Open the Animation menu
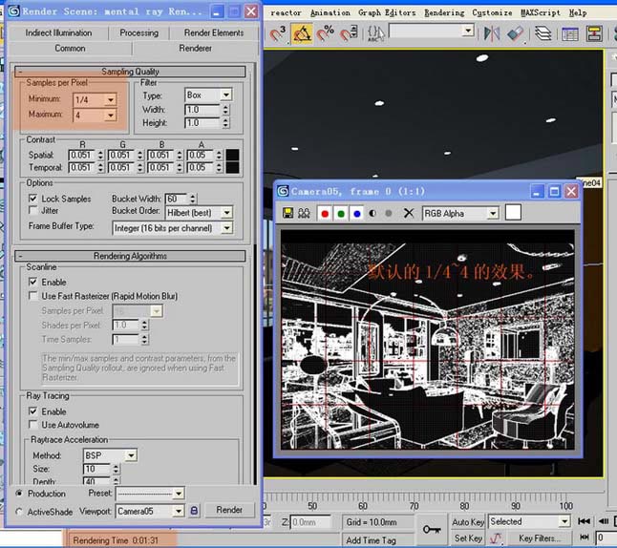This screenshot has width=617, height=548. 330,12
